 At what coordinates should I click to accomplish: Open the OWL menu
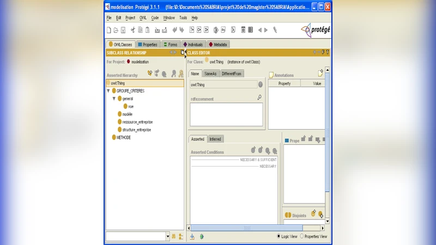pyautogui.click(x=143, y=18)
